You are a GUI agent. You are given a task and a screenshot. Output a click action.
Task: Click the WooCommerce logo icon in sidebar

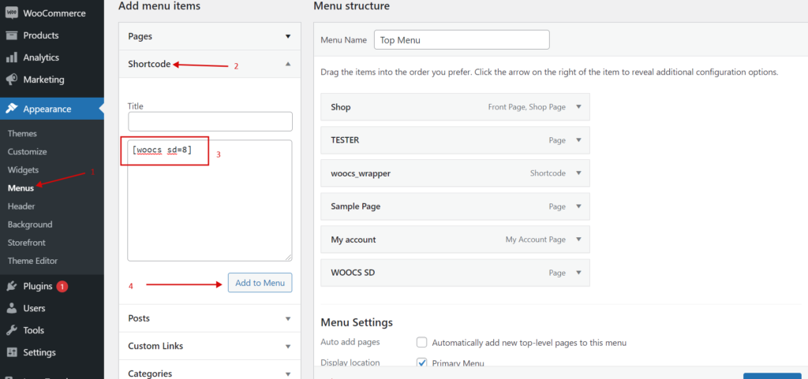(x=12, y=13)
